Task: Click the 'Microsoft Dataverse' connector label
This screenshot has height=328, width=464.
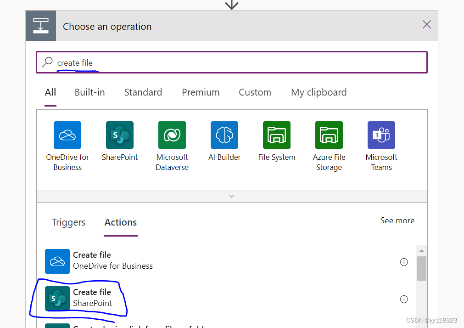Action: coord(172,162)
